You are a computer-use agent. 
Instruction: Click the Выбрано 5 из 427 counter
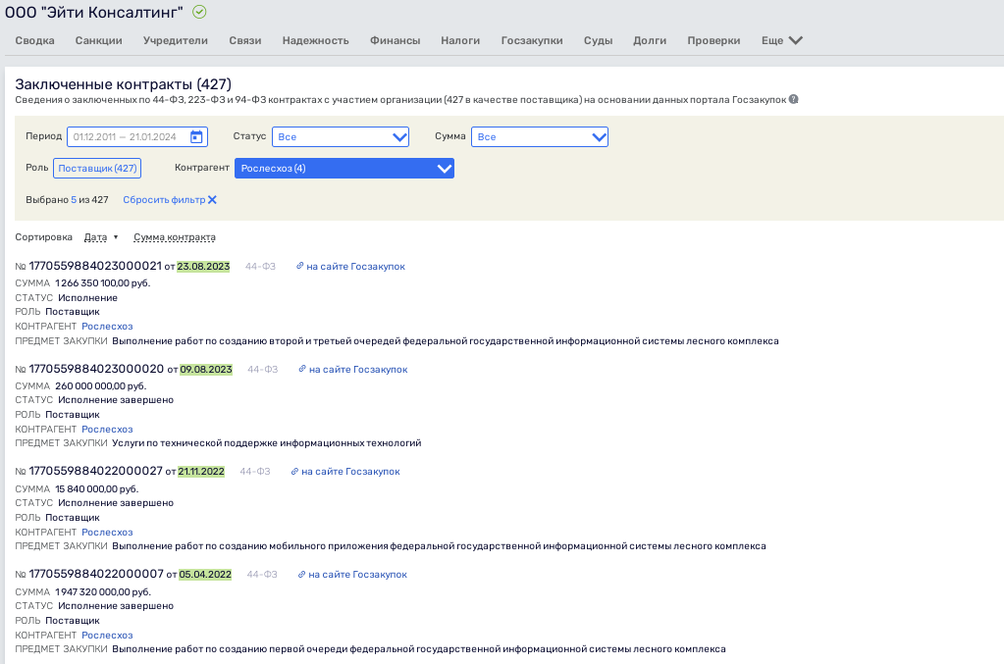tap(67, 199)
